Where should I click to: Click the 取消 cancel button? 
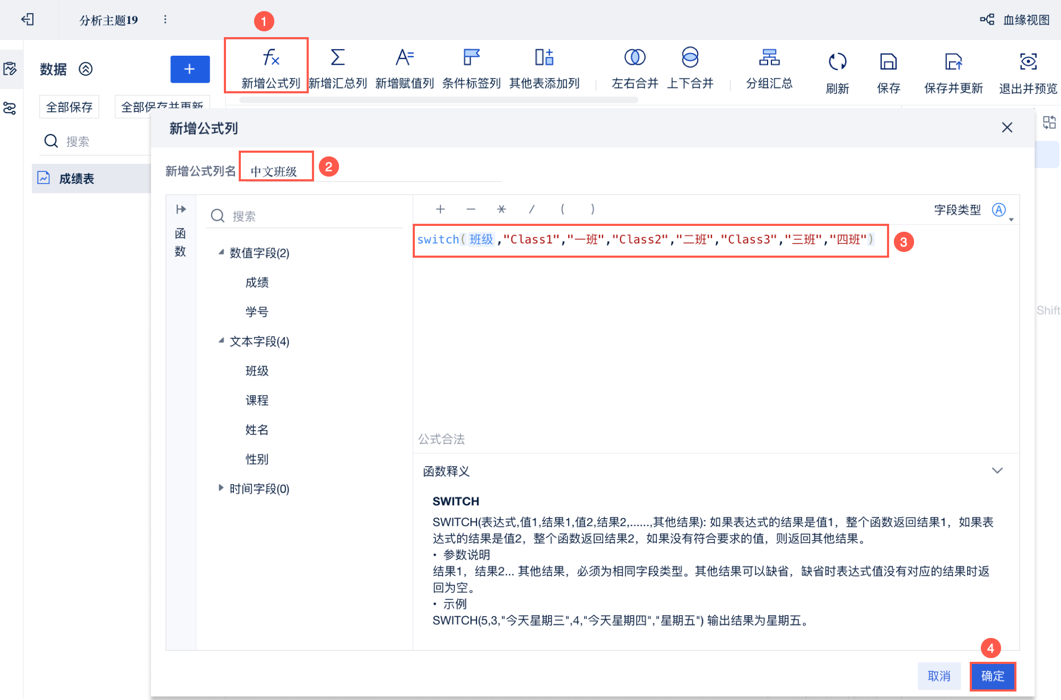[938, 676]
